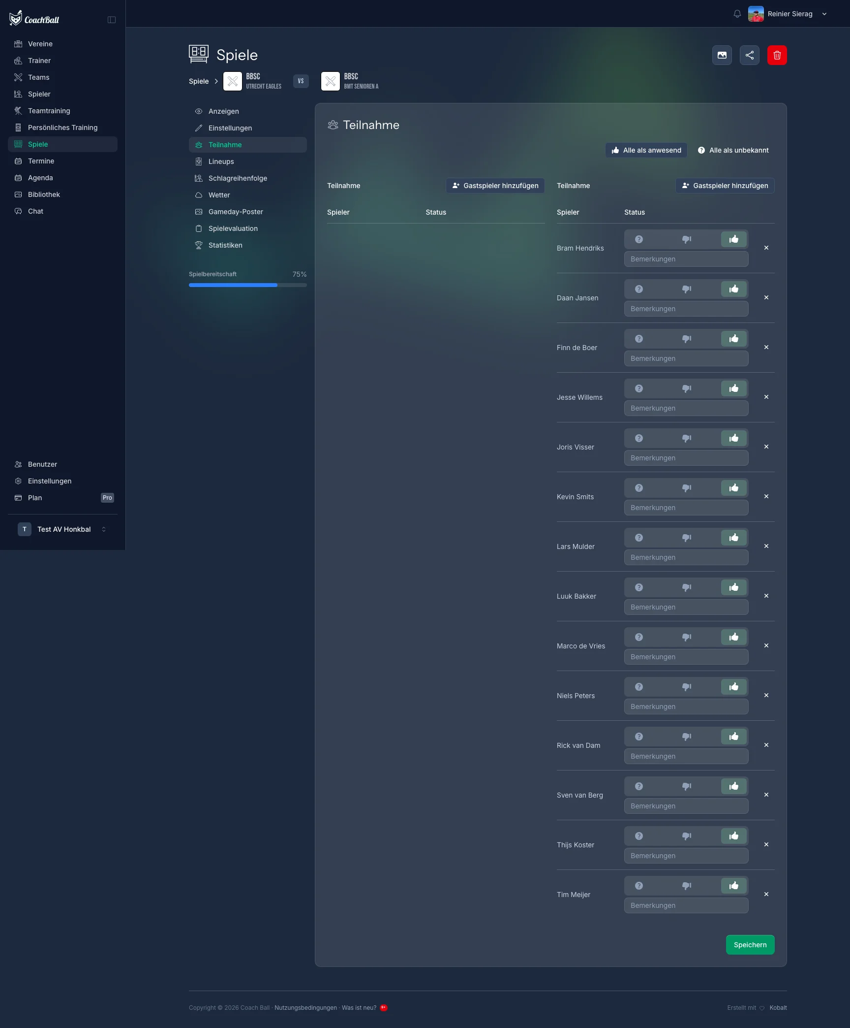Open the notification bell
850x1028 pixels.
click(736, 13)
